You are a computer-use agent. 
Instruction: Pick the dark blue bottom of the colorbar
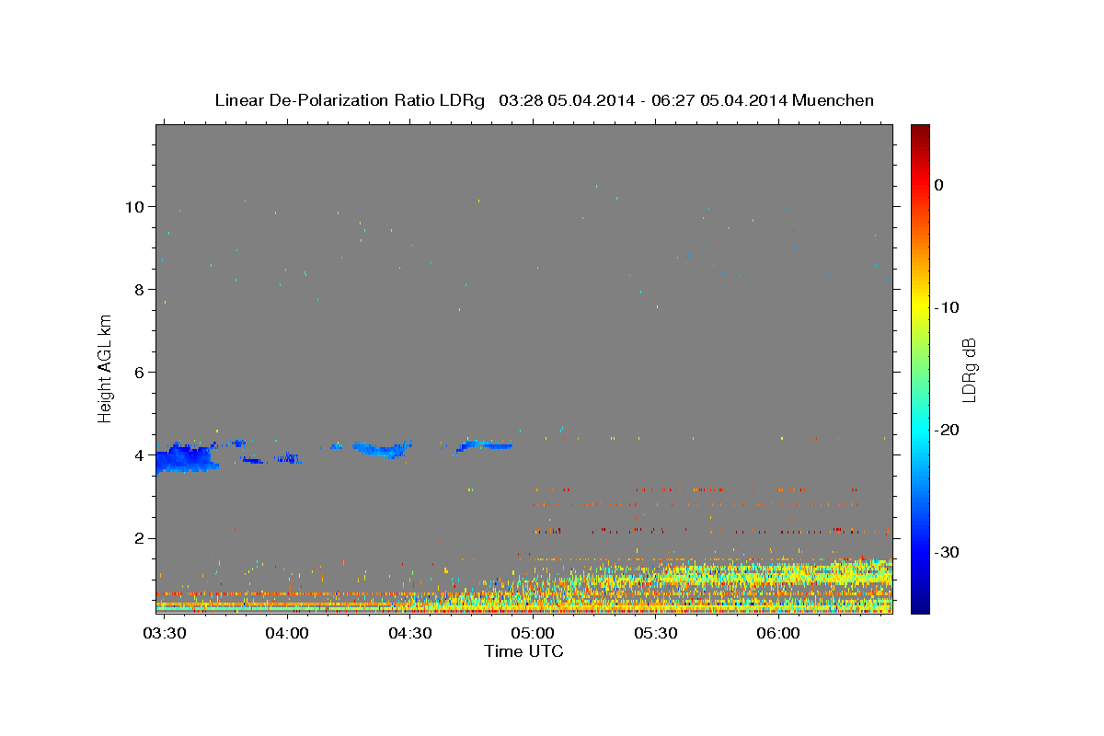tap(920, 605)
